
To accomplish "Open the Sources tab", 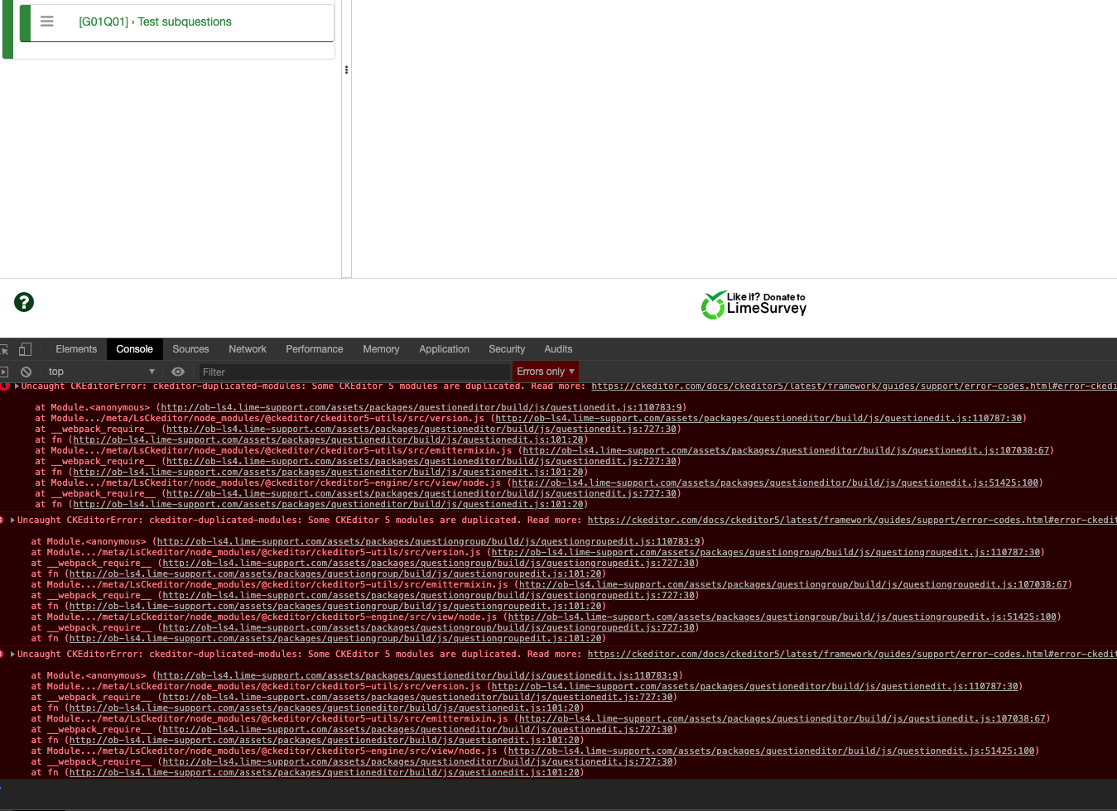I will click(x=190, y=349).
